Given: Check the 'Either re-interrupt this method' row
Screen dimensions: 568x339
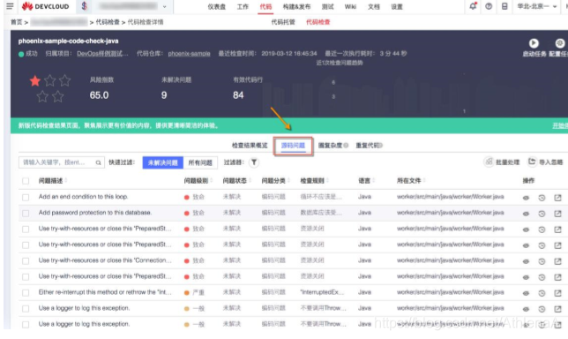Looking at the screenshot, I should (x=26, y=292).
